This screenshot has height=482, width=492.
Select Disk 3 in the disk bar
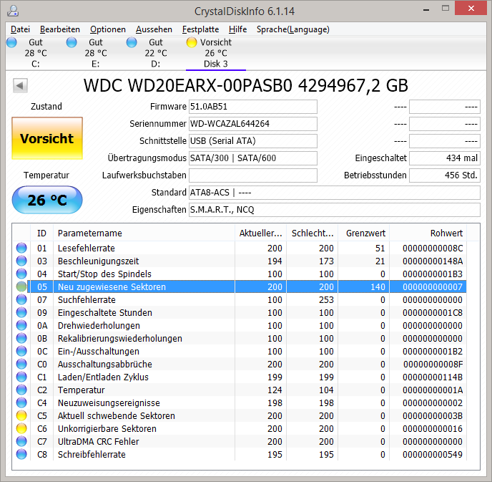(x=216, y=53)
